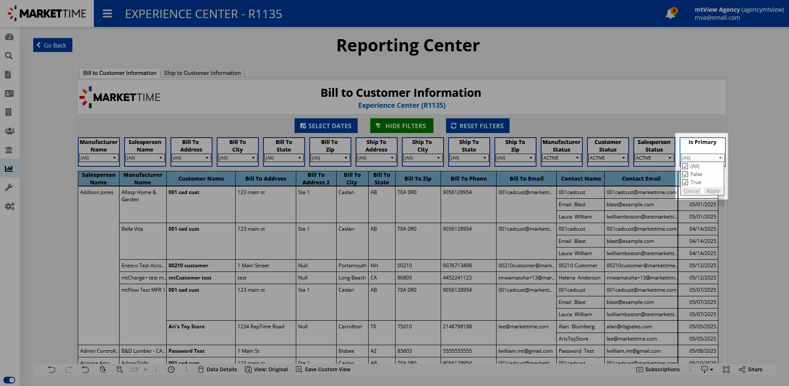Expand the Customer Status ACTIVE dropdown

608,158
